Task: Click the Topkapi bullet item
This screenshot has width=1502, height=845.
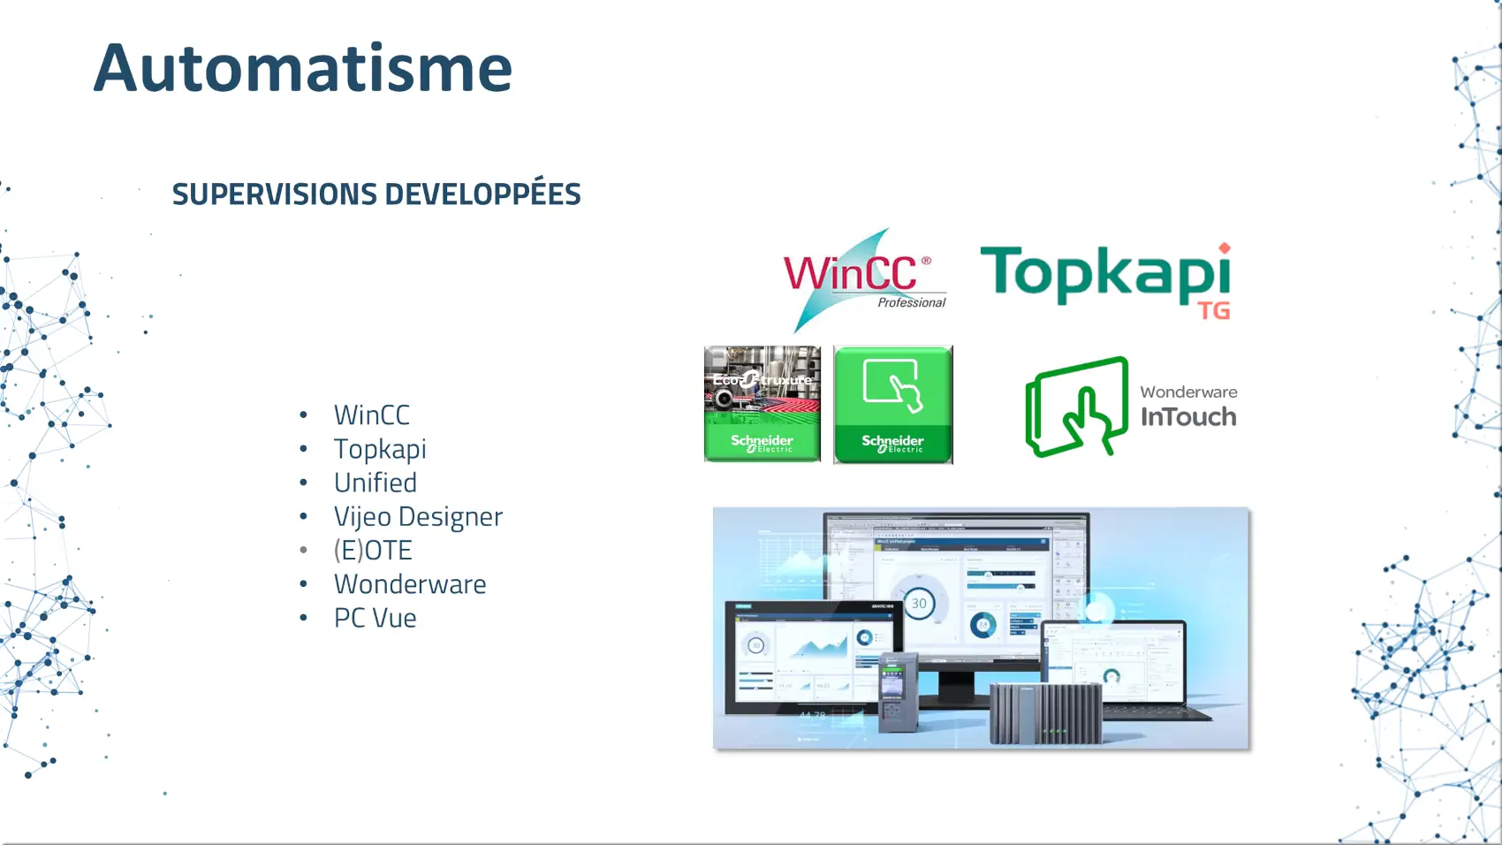Action: (380, 449)
